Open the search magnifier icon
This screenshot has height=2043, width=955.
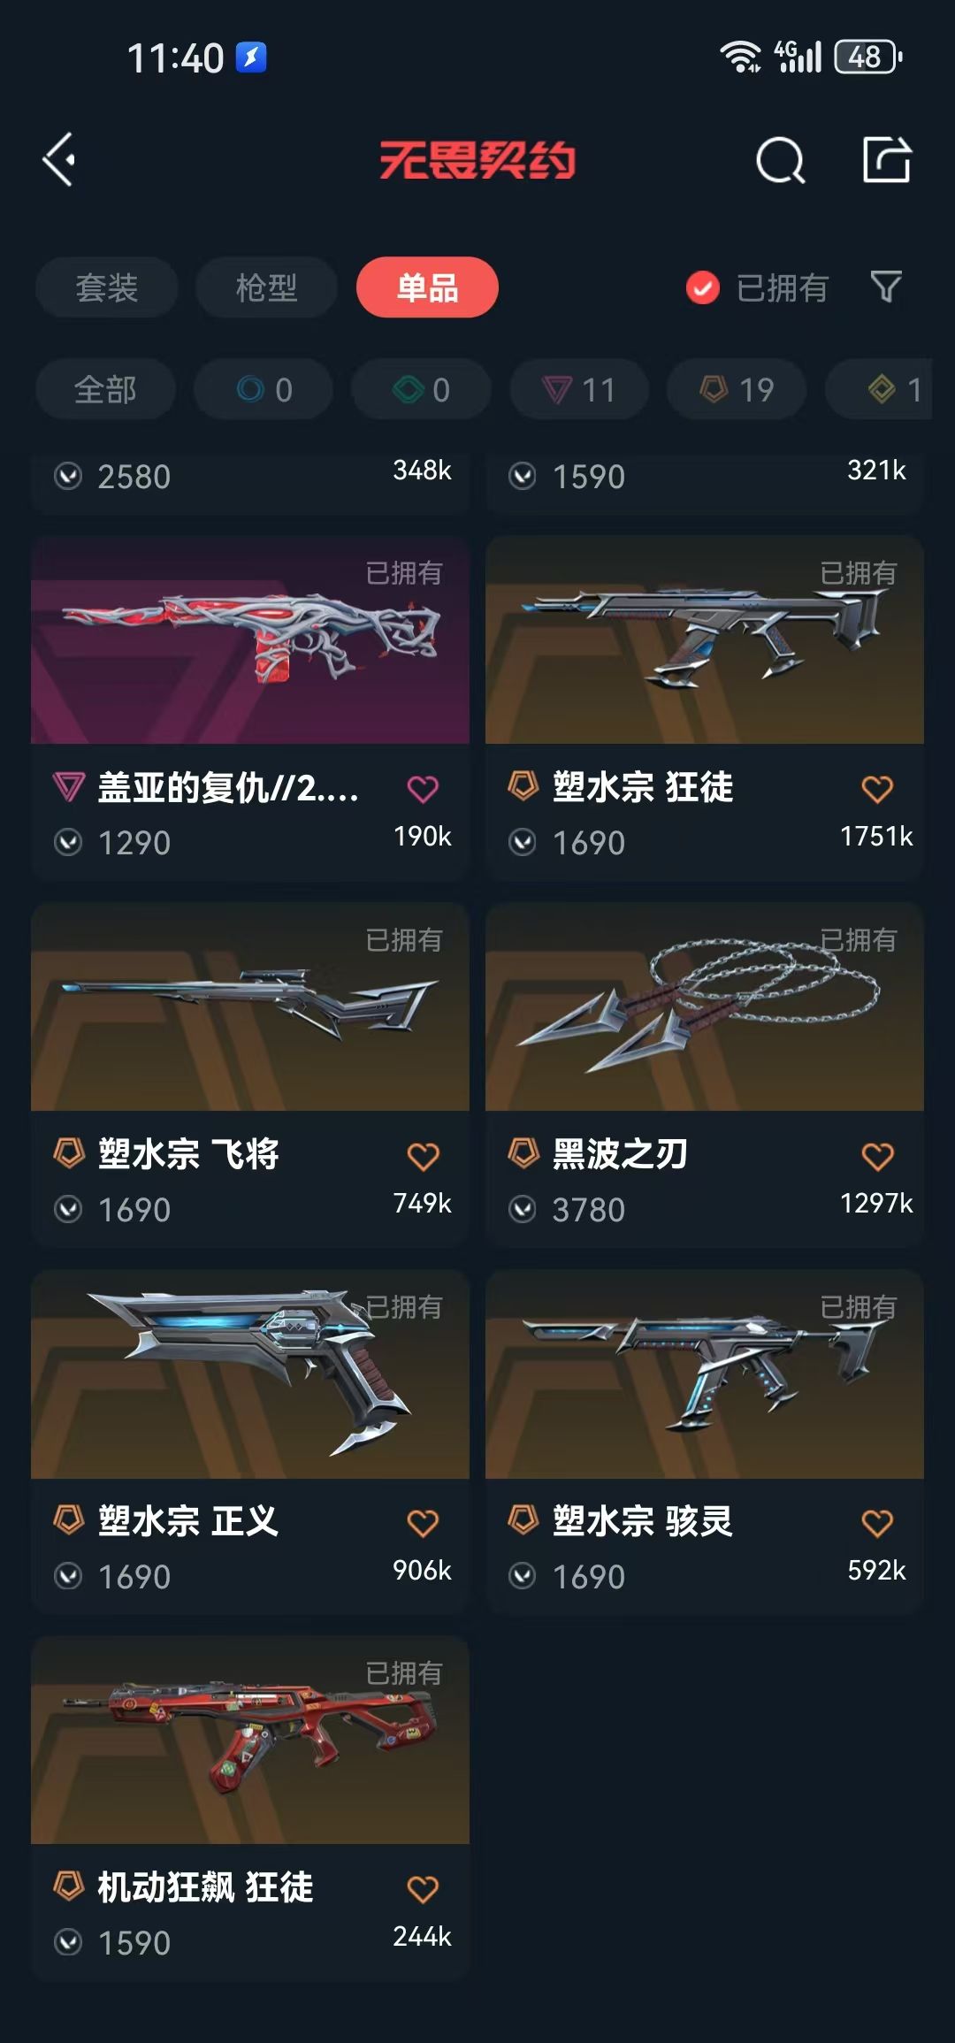tap(781, 160)
